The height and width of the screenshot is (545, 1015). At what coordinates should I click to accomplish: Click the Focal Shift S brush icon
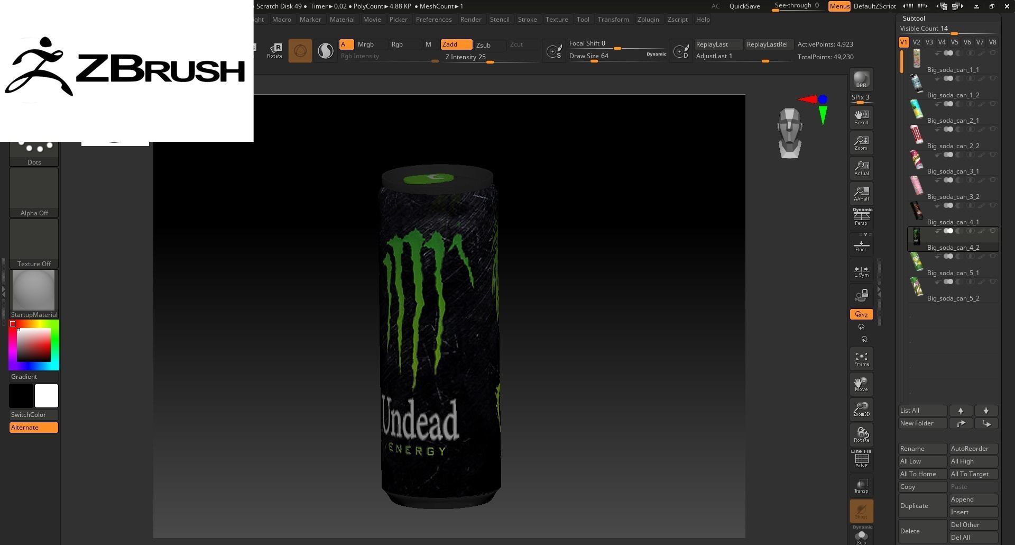tap(554, 51)
